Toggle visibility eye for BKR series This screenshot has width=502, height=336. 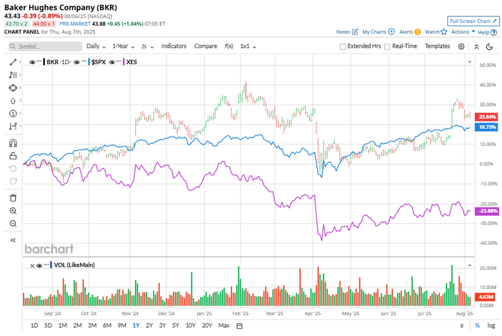(x=32, y=62)
